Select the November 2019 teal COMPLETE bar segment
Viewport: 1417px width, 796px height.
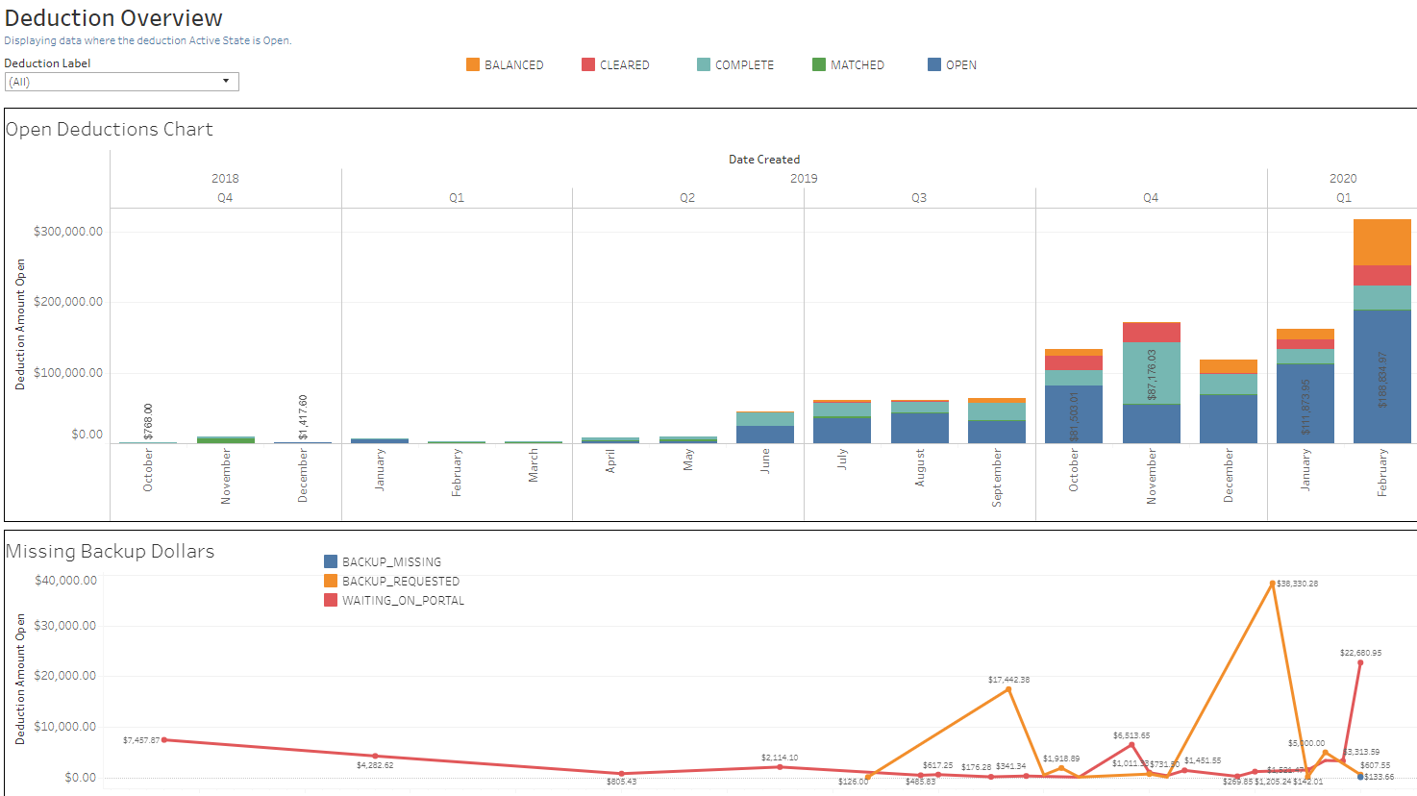click(x=1152, y=372)
